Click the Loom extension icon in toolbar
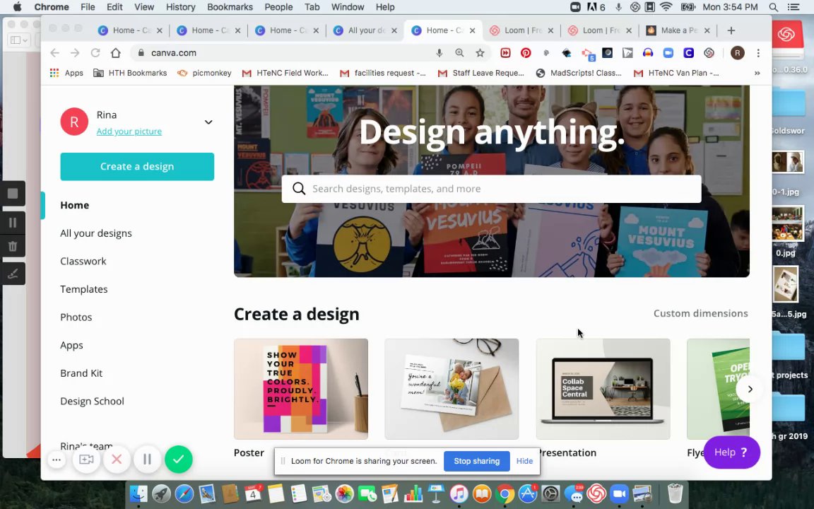Image resolution: width=814 pixels, height=509 pixels. 709,53
